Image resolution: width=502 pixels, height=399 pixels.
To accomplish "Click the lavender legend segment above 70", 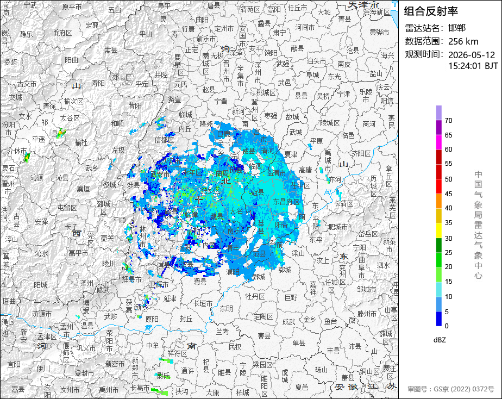I will 438,113.
